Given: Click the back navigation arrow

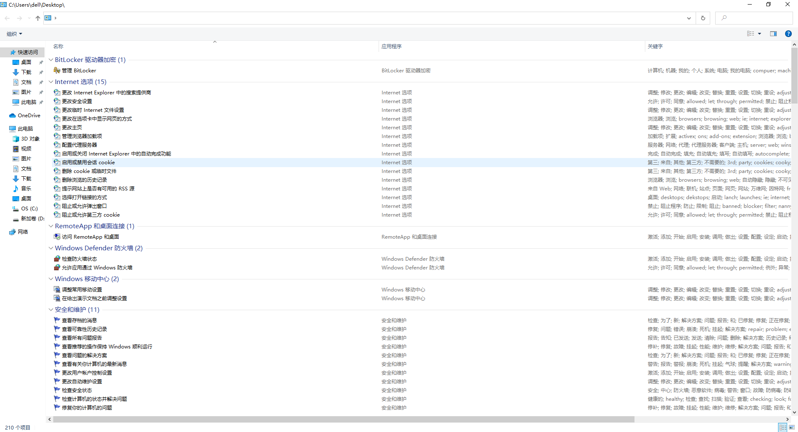Looking at the screenshot, I should coord(7,18).
